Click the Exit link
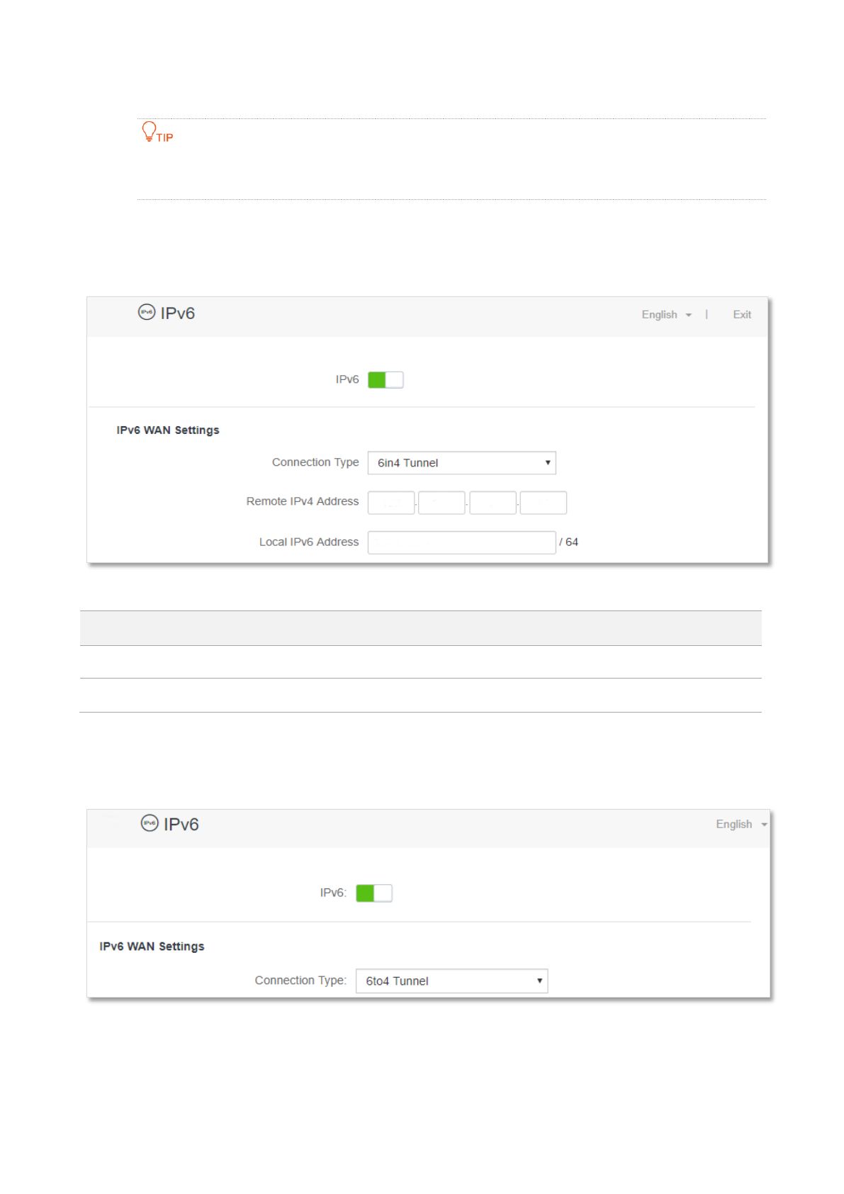 [x=741, y=315]
